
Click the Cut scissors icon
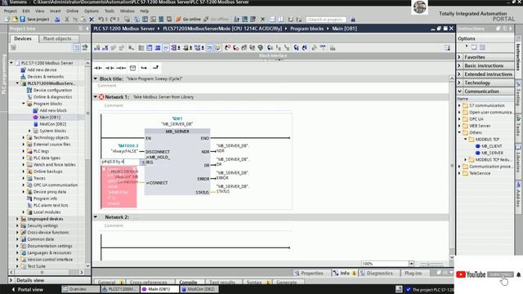click(67, 20)
